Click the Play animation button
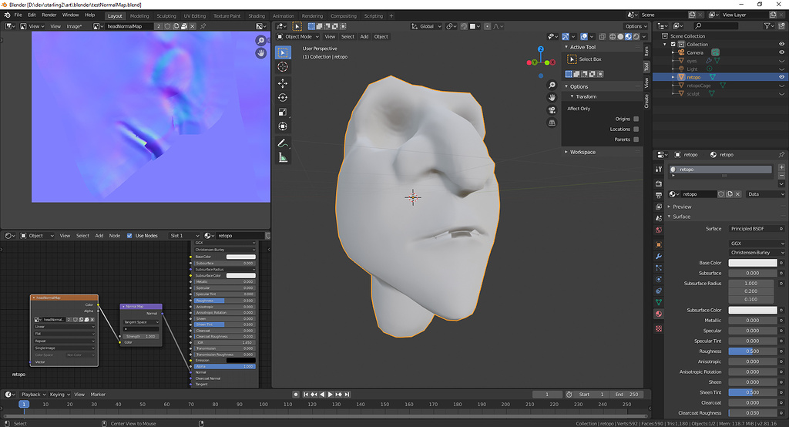Viewport: 789px width, 427px height. (331, 395)
